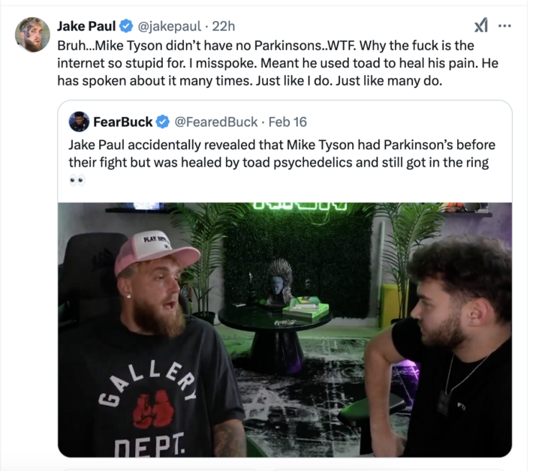Open the FearBuck display name

click(x=122, y=122)
